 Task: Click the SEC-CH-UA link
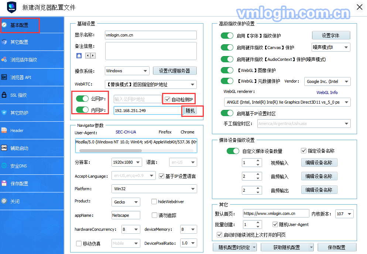pos(126,132)
